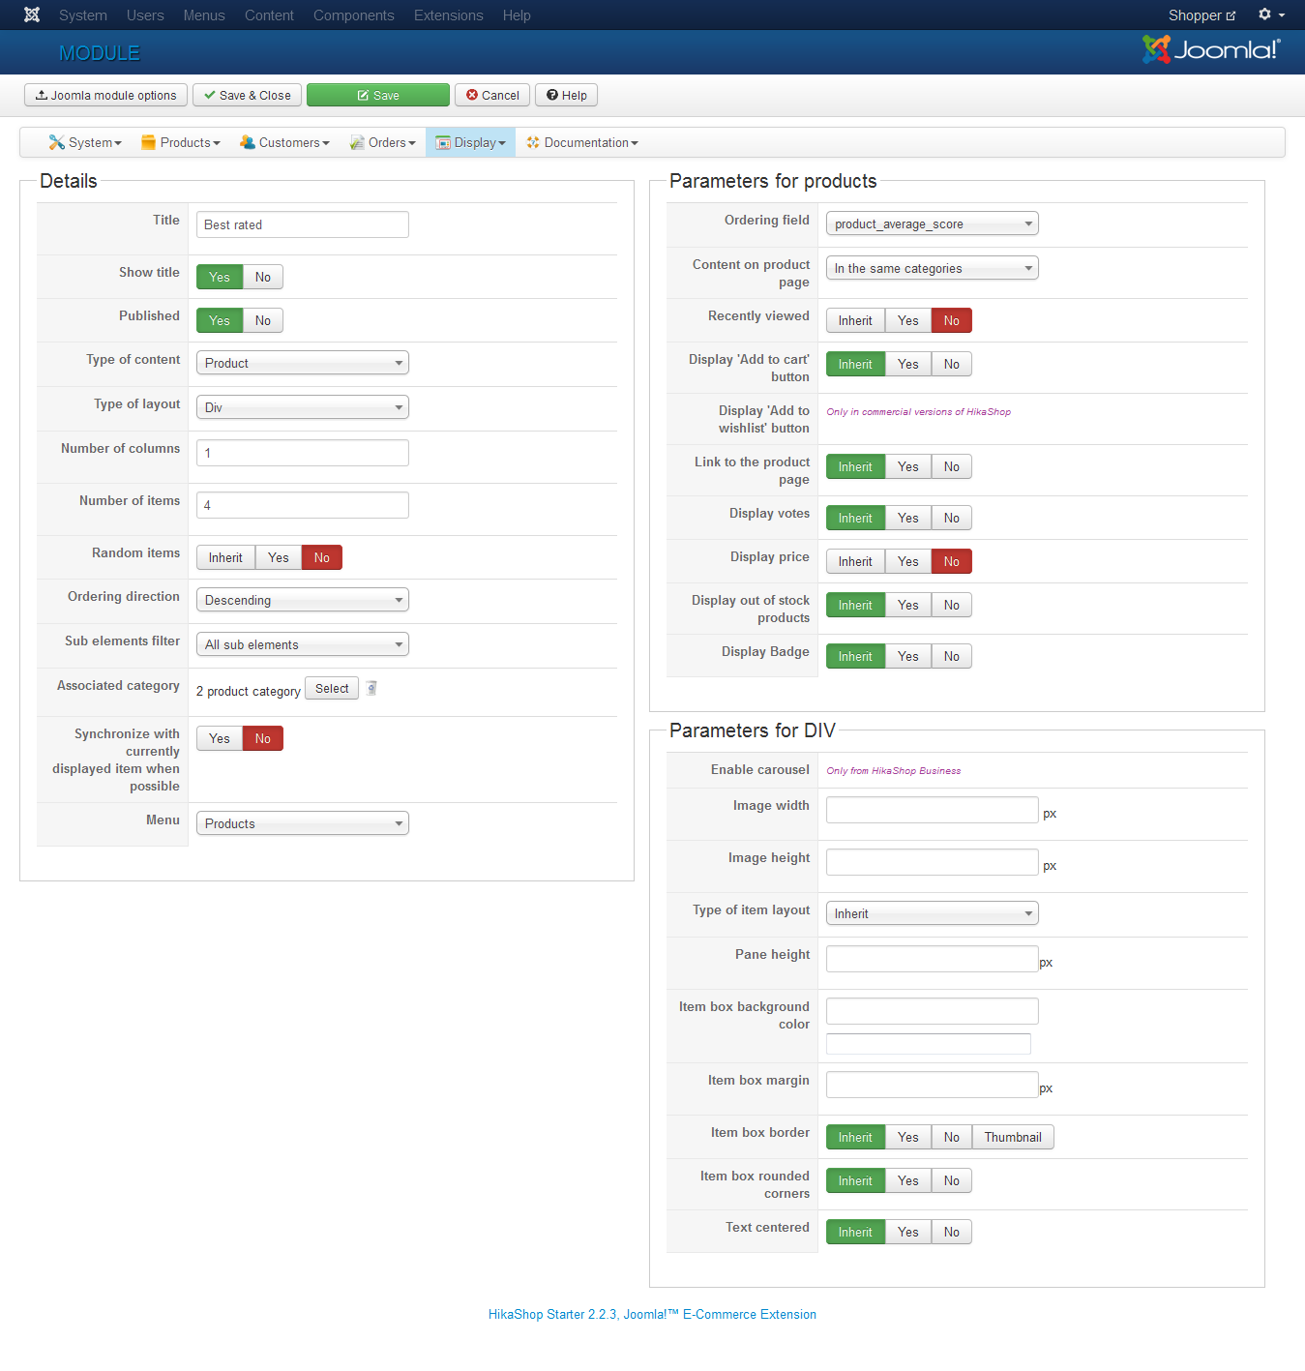Expand HikaShop System dropdown menu

tap(85, 142)
